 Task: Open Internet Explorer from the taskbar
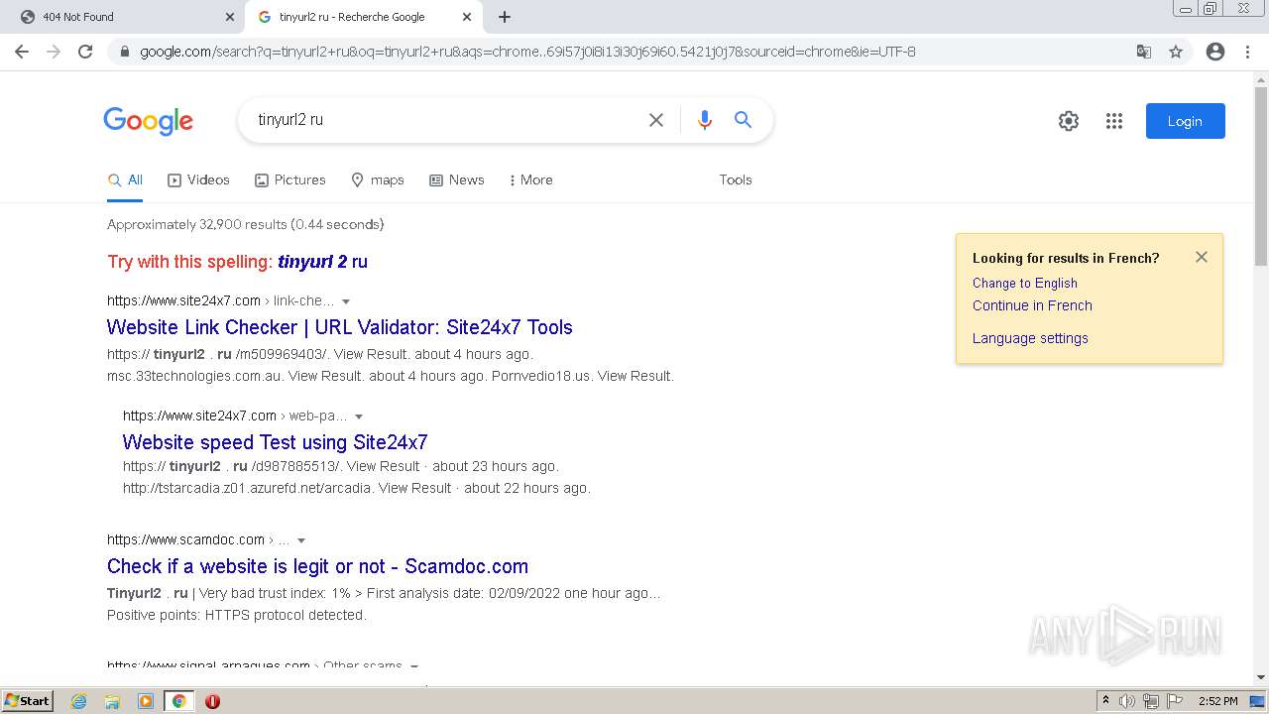[79, 701]
